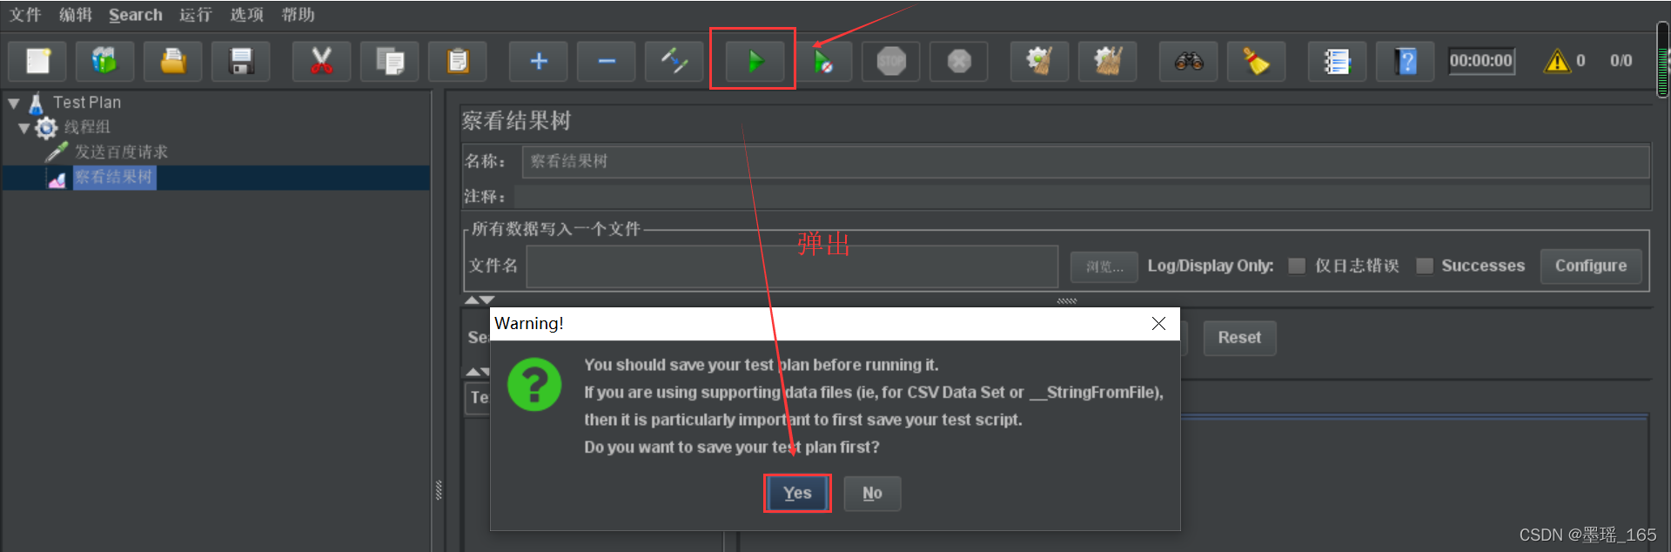This screenshot has width=1671, height=552.
Task: Open the Search menu
Action: pyautogui.click(x=136, y=15)
